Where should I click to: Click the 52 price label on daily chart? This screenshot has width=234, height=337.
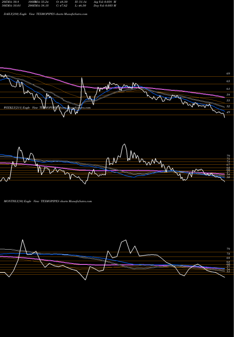228,106
